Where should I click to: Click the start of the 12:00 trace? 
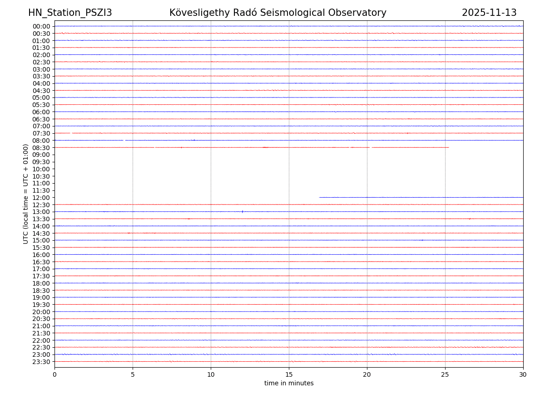320,197
